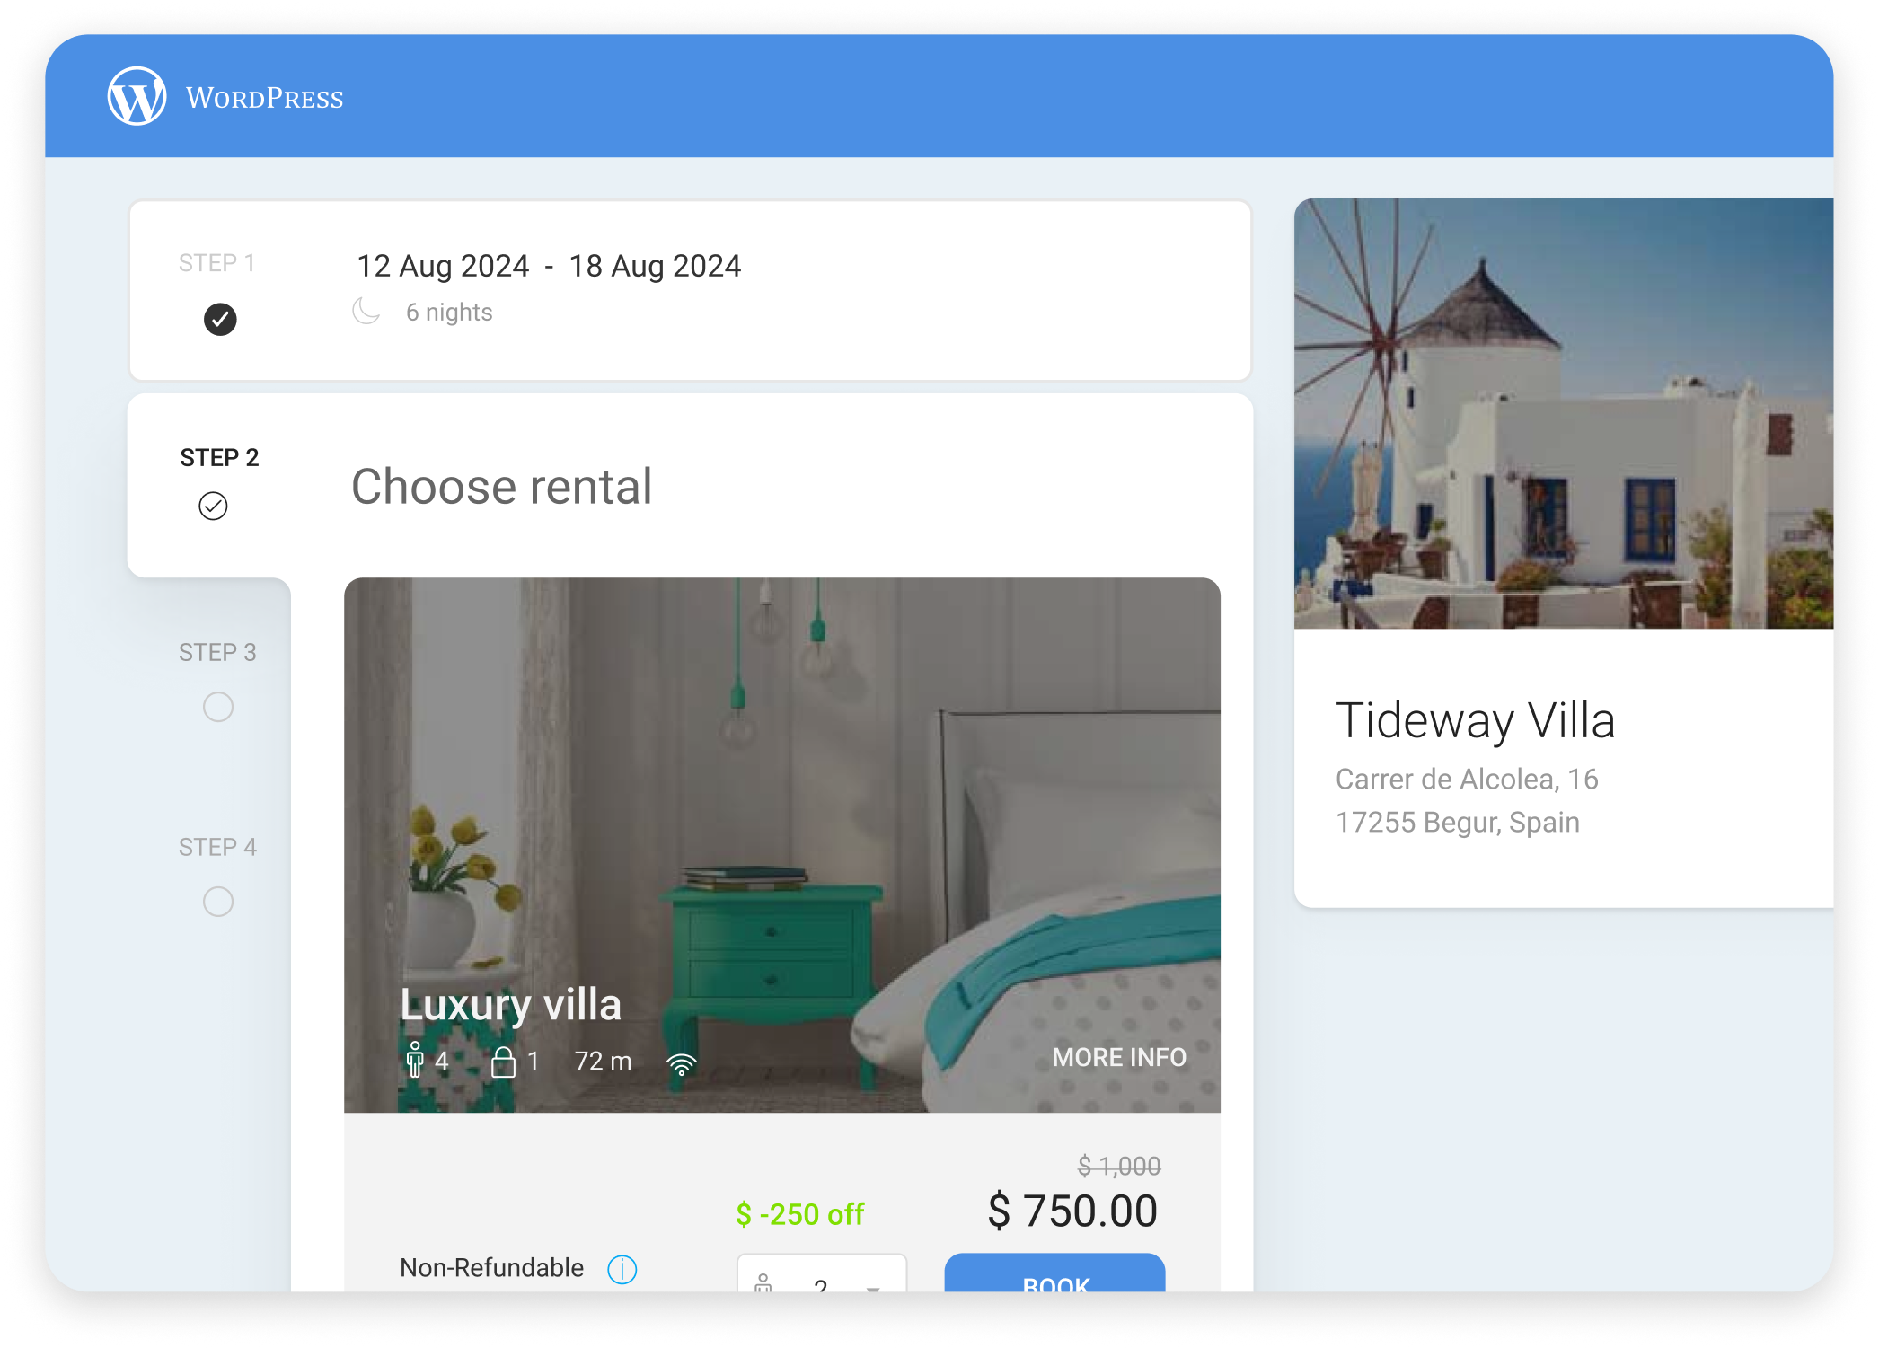Go to STEP 4 label
The width and height of the screenshot is (1879, 1348).
click(x=217, y=847)
